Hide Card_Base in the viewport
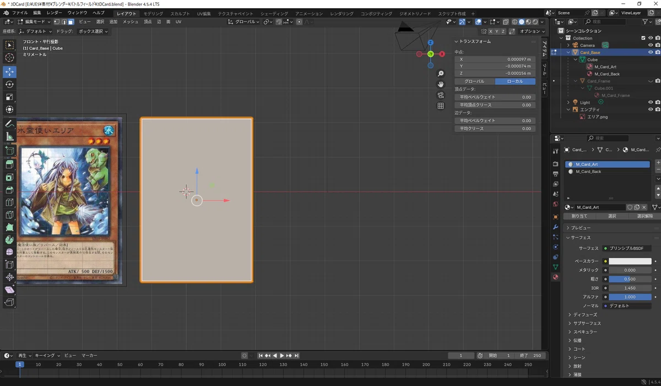The width and height of the screenshot is (661, 386). click(x=651, y=52)
